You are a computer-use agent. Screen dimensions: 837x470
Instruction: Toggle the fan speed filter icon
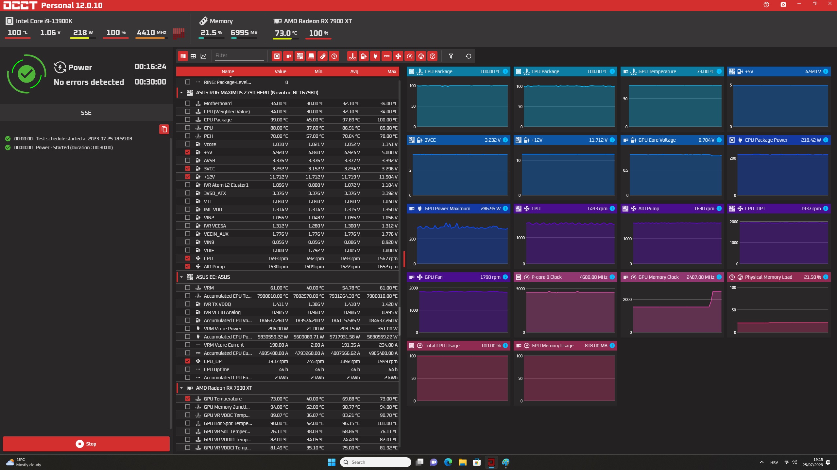(398, 56)
